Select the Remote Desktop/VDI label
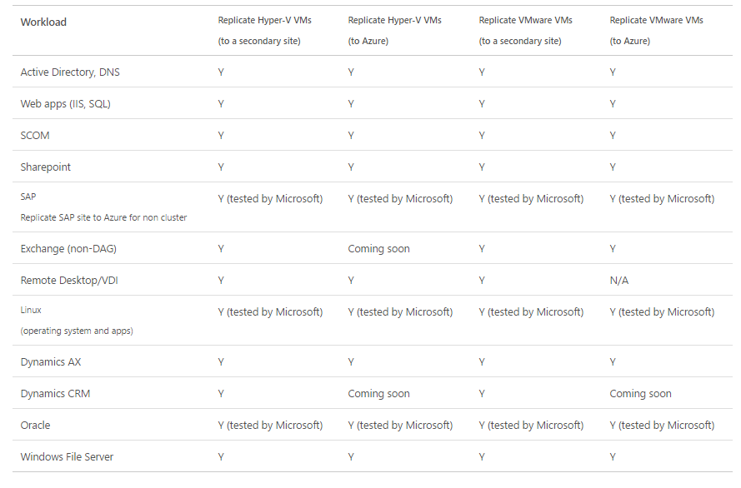Image resolution: width=741 pixels, height=488 pixels. pos(69,281)
